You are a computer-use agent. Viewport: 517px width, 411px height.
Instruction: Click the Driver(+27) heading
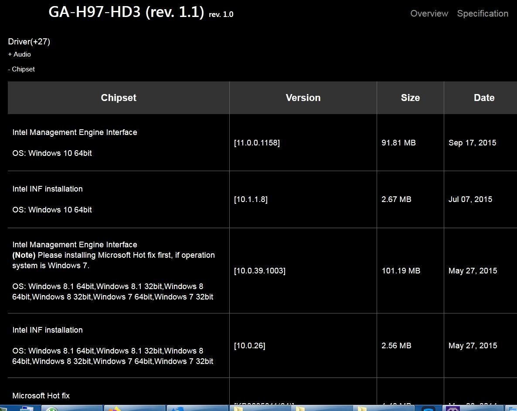[x=29, y=41]
